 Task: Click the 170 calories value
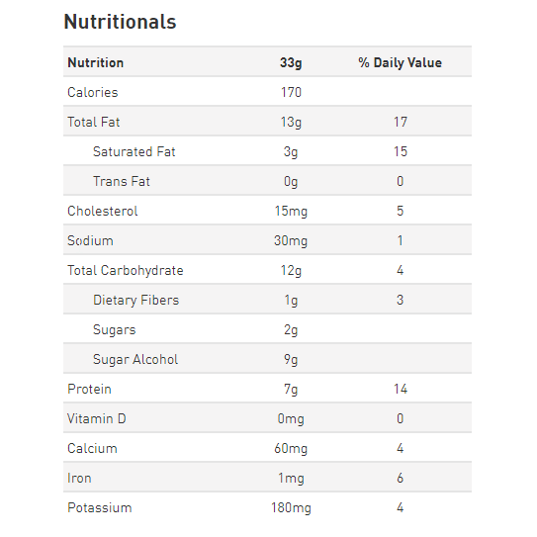click(291, 93)
